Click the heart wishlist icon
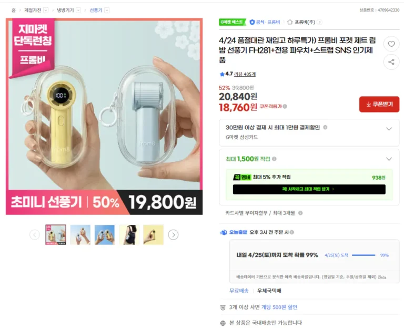404x330 pixels. (391, 44)
